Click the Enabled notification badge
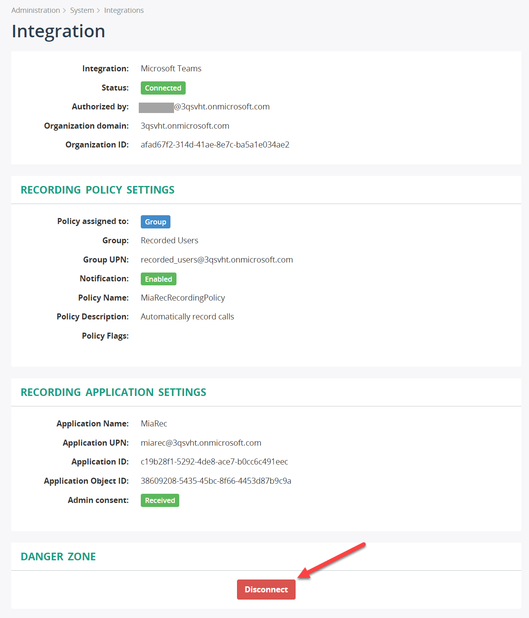 (158, 279)
